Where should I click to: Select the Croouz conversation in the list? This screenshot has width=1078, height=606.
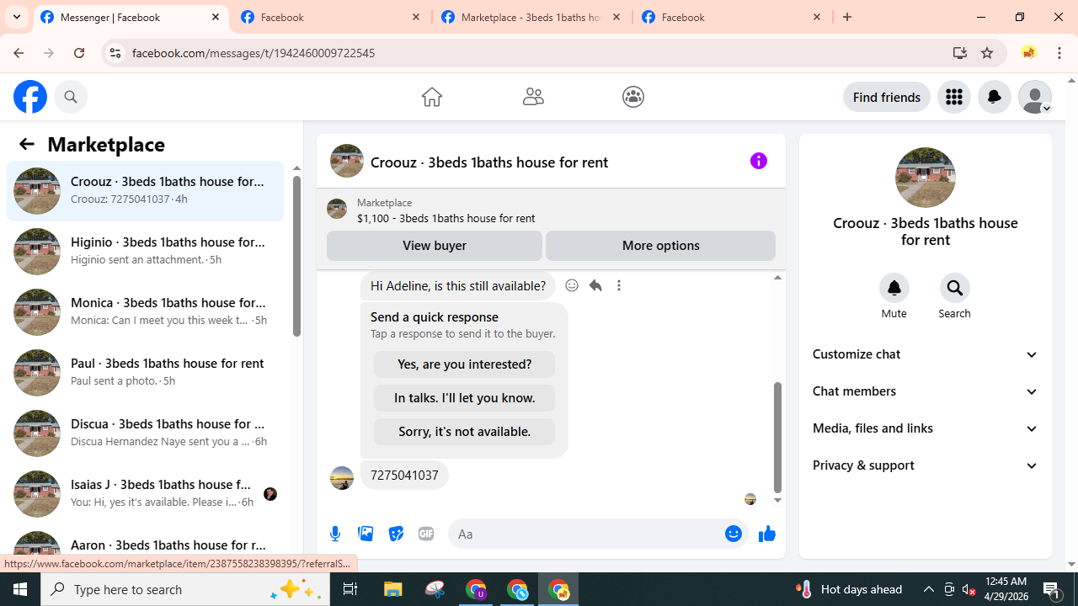(145, 191)
